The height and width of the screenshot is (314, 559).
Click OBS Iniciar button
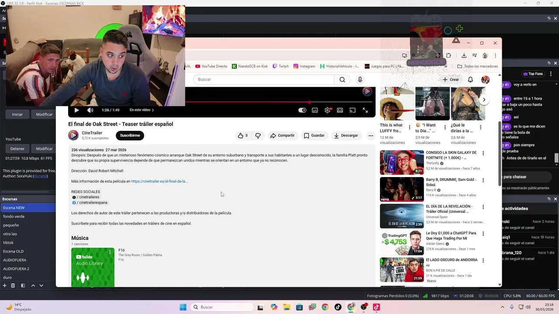point(17,114)
